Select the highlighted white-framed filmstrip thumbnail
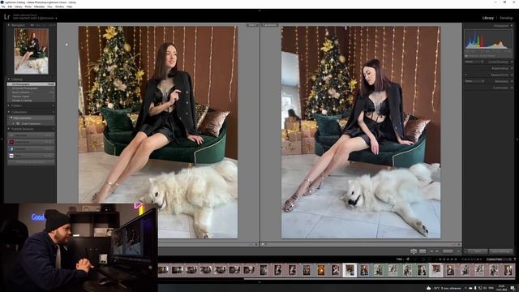Viewport: 519px width, 292px height. pyautogui.click(x=350, y=270)
